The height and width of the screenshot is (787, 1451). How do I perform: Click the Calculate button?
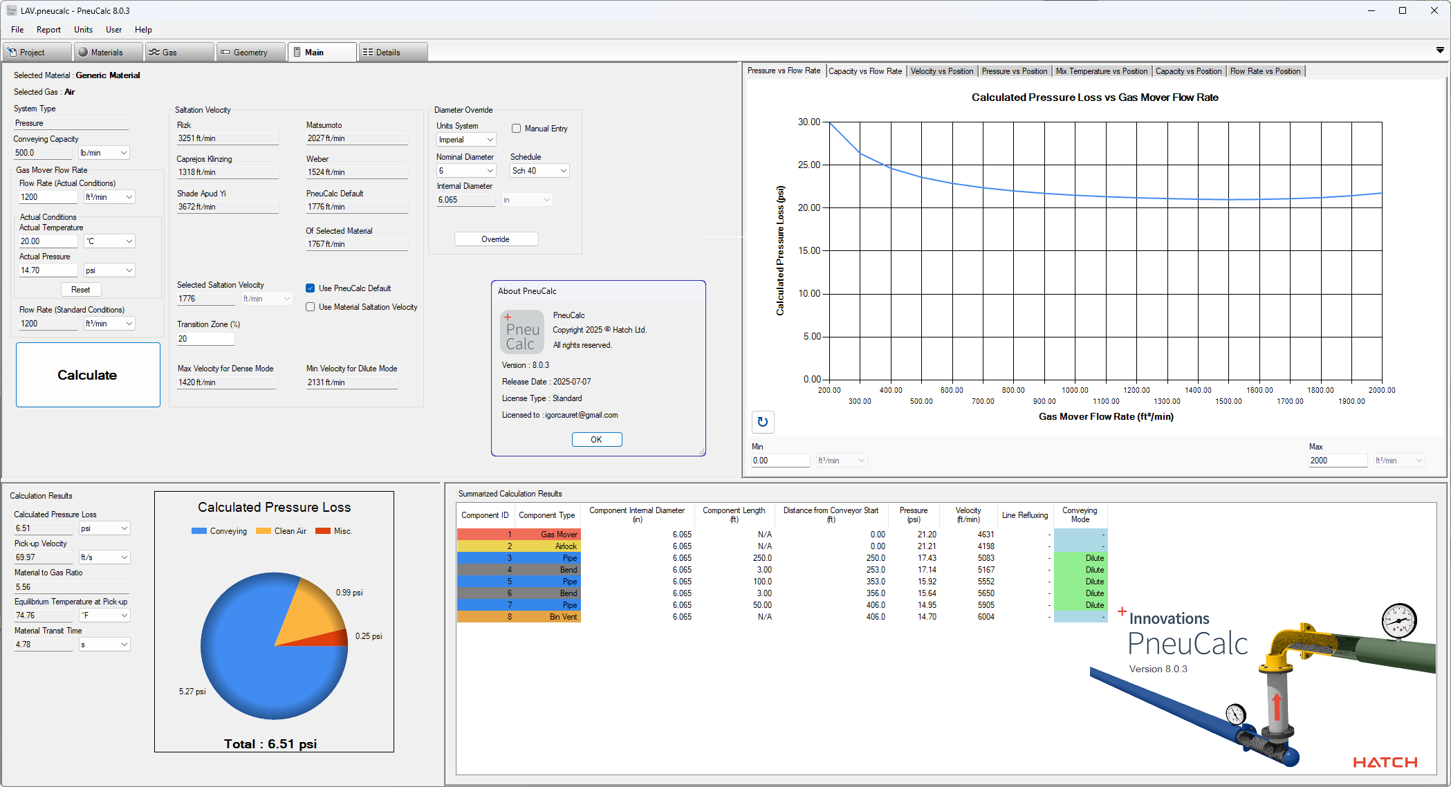(87, 375)
